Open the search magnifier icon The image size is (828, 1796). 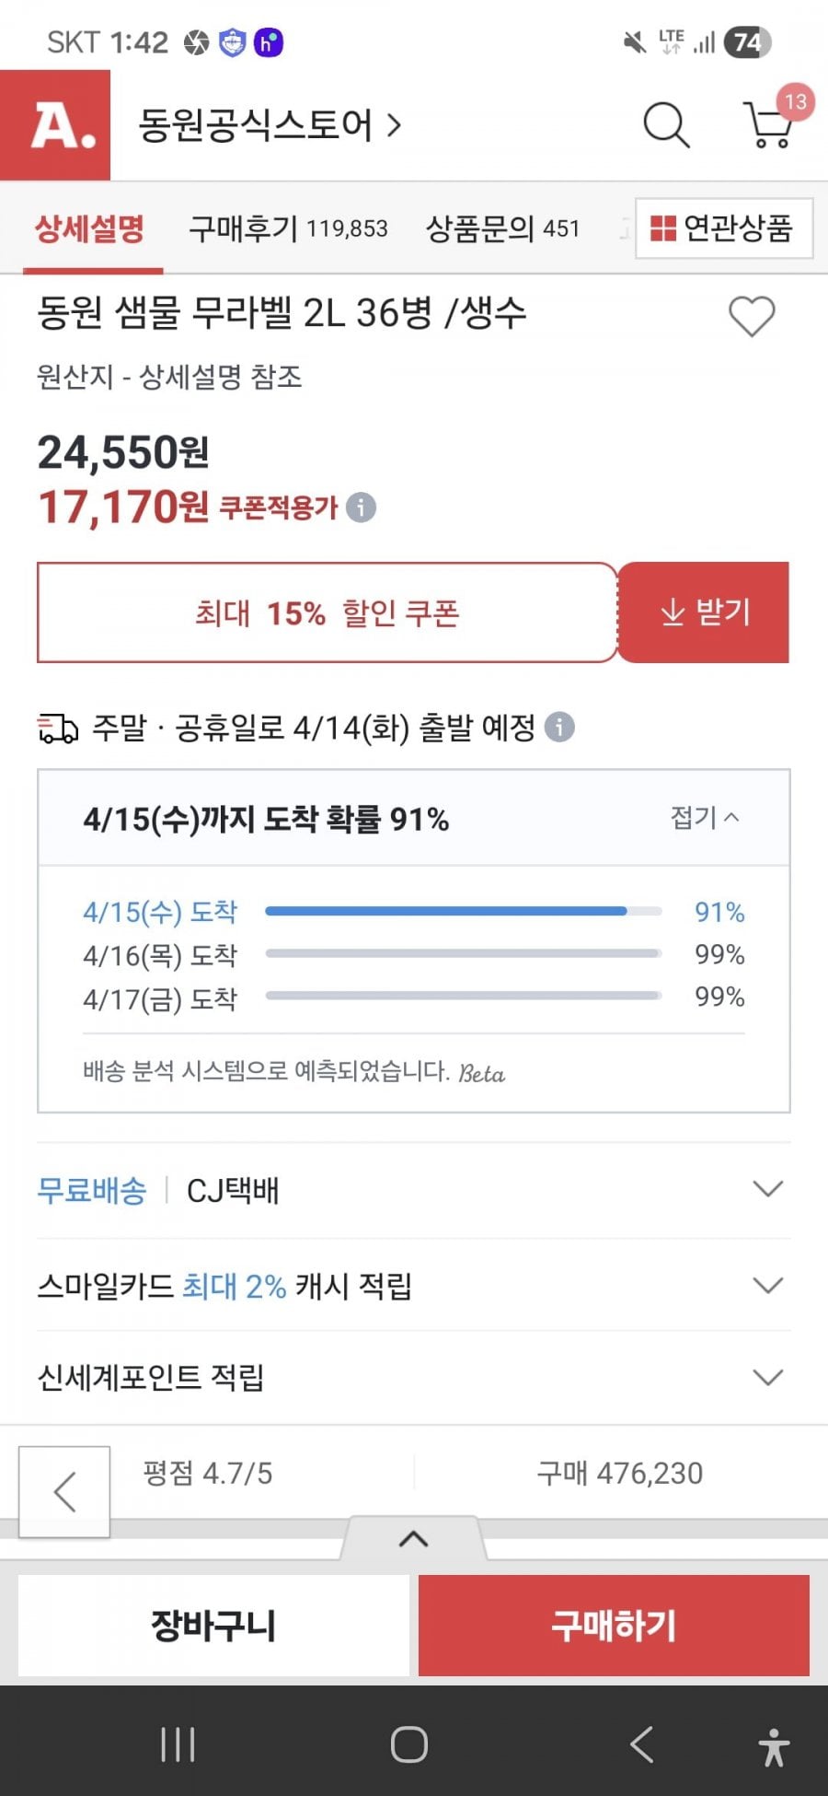click(666, 125)
